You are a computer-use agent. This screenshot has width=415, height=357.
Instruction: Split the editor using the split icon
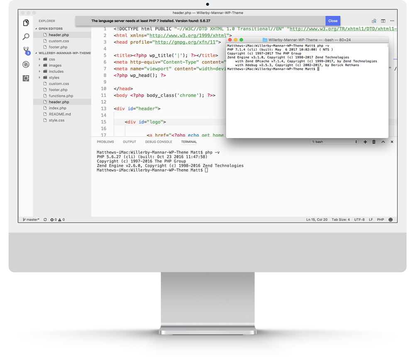(382, 21)
